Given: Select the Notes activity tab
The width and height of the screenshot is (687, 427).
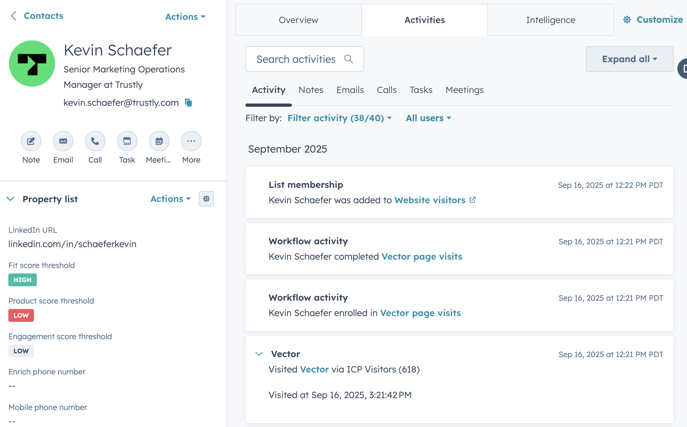Looking at the screenshot, I should (311, 90).
